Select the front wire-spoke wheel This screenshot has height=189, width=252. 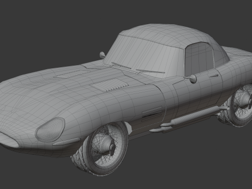106,149
